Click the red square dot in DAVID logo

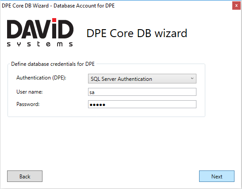[54, 20]
